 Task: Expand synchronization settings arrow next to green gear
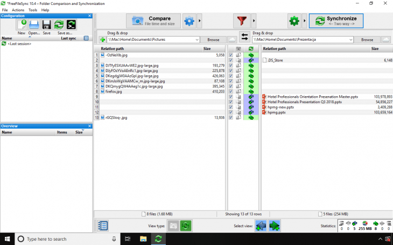click(305, 21)
